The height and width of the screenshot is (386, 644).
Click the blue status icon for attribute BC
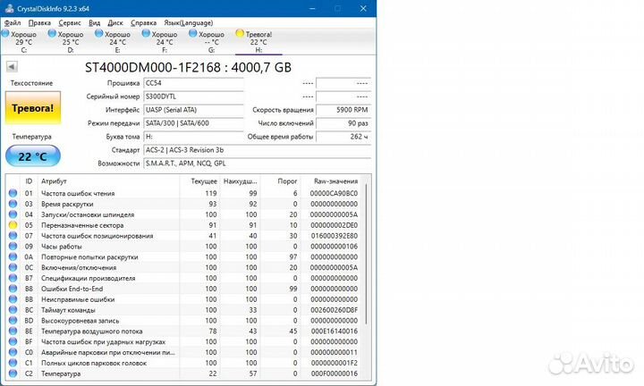(13, 310)
